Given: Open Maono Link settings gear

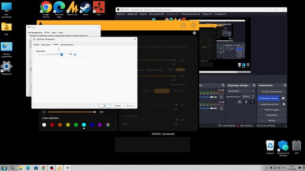Looking at the screenshot, I should [194, 33].
